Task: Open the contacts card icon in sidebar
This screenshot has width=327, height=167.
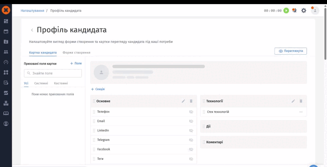Action: [x=6, y=42]
